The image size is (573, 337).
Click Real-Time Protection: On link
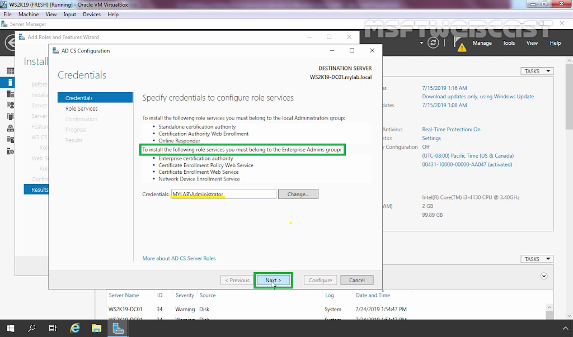point(451,129)
